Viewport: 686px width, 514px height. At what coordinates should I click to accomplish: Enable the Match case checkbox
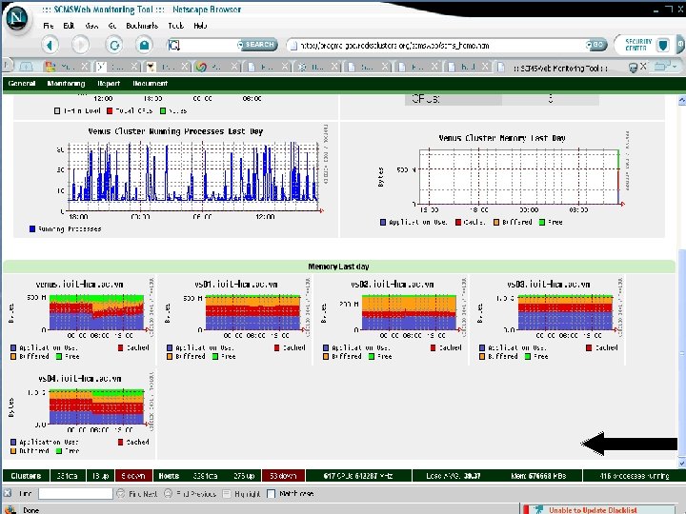point(271,493)
